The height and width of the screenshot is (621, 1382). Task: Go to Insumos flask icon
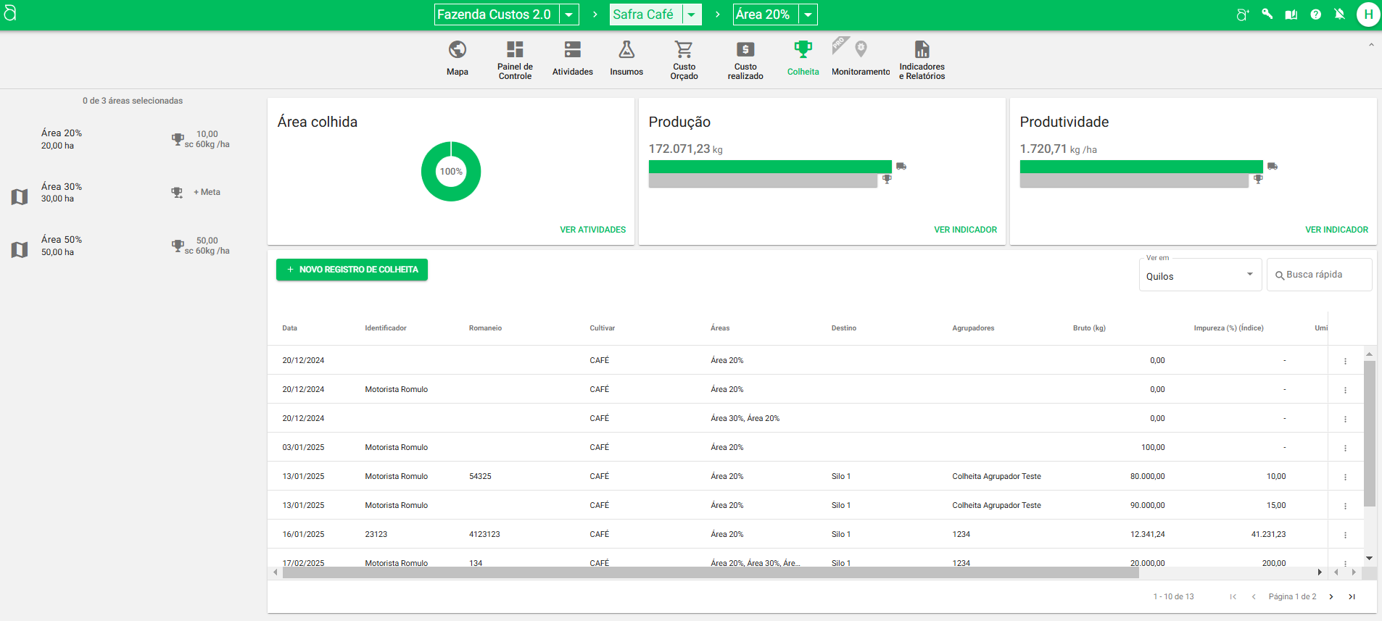coord(626,50)
